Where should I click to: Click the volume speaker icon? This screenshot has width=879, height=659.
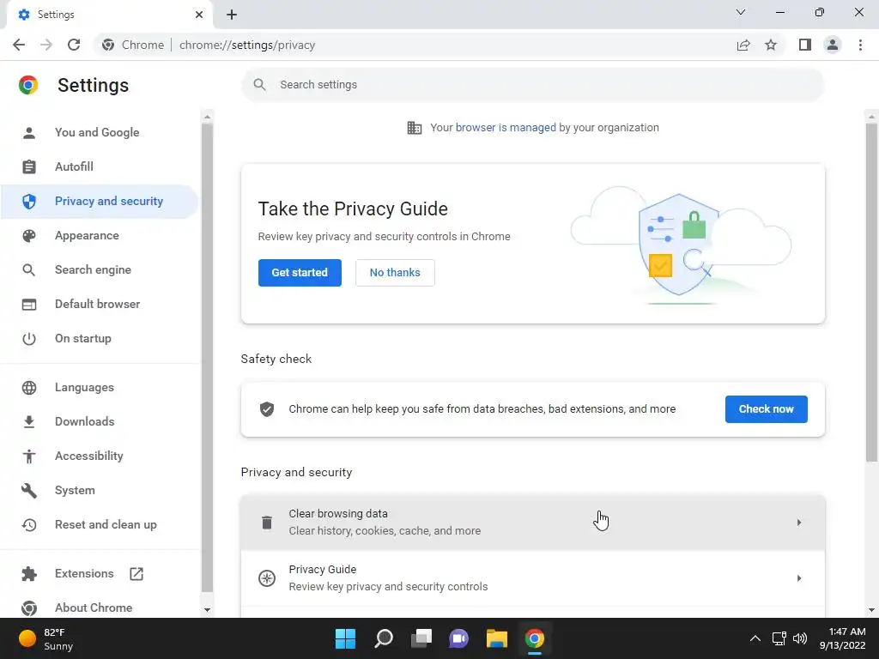point(800,638)
